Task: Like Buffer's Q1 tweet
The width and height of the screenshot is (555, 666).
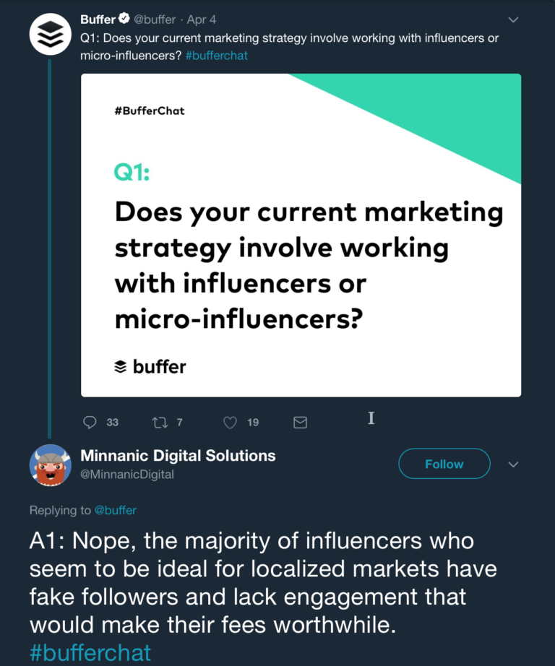Action: coord(230,422)
